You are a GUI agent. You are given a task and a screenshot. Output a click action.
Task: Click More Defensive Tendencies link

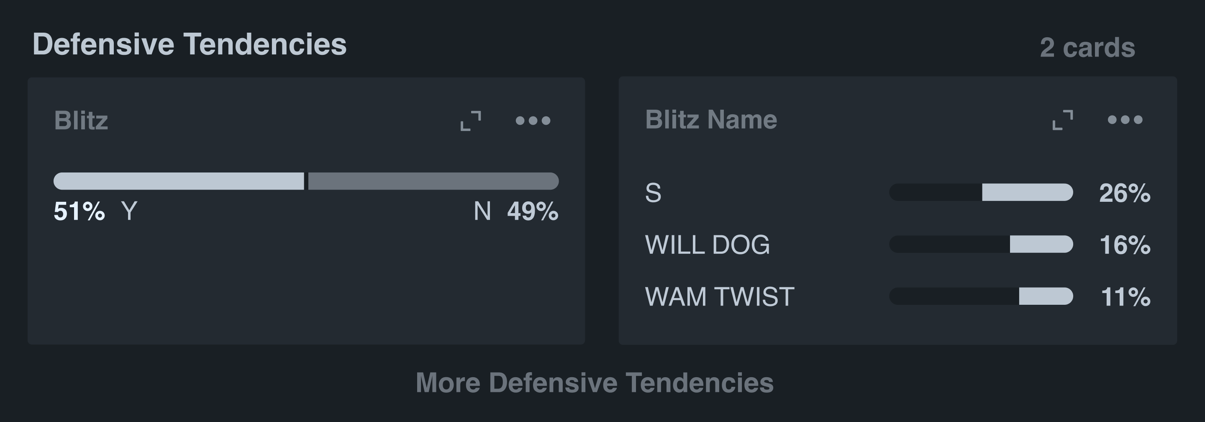tap(595, 383)
